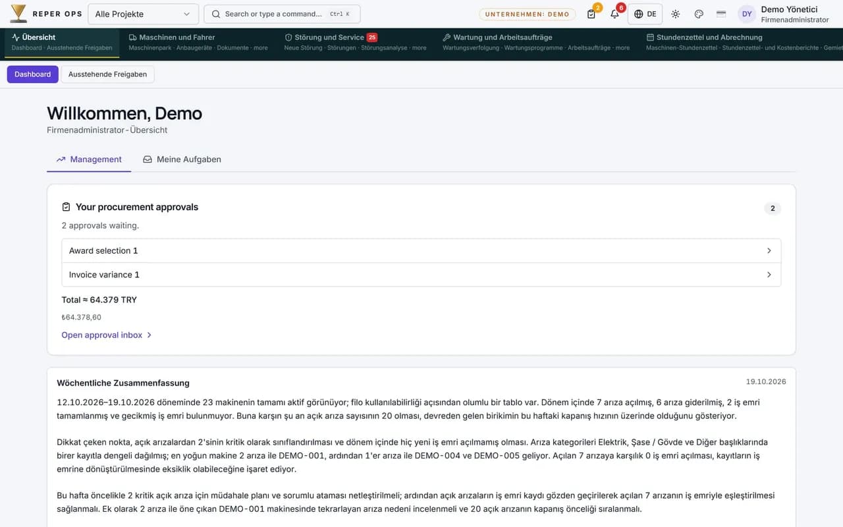Screen dimensions: 843x527
Task: Switch to the Management tab
Action: [x=89, y=159]
